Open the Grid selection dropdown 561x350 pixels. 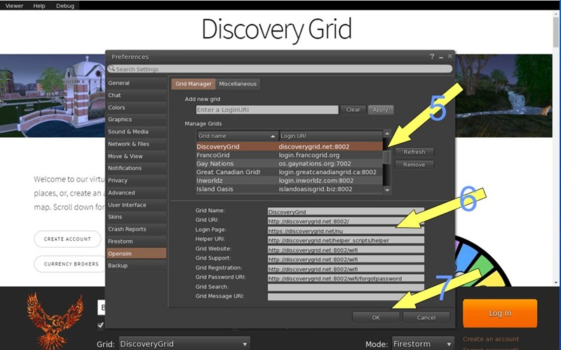click(184, 344)
